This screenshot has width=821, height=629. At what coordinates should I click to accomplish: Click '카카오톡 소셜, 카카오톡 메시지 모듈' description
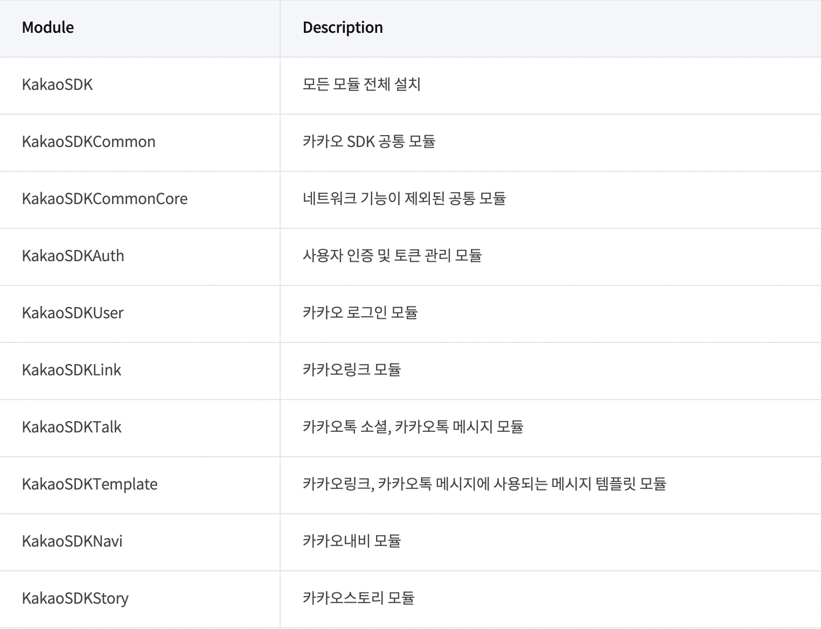coord(413,427)
